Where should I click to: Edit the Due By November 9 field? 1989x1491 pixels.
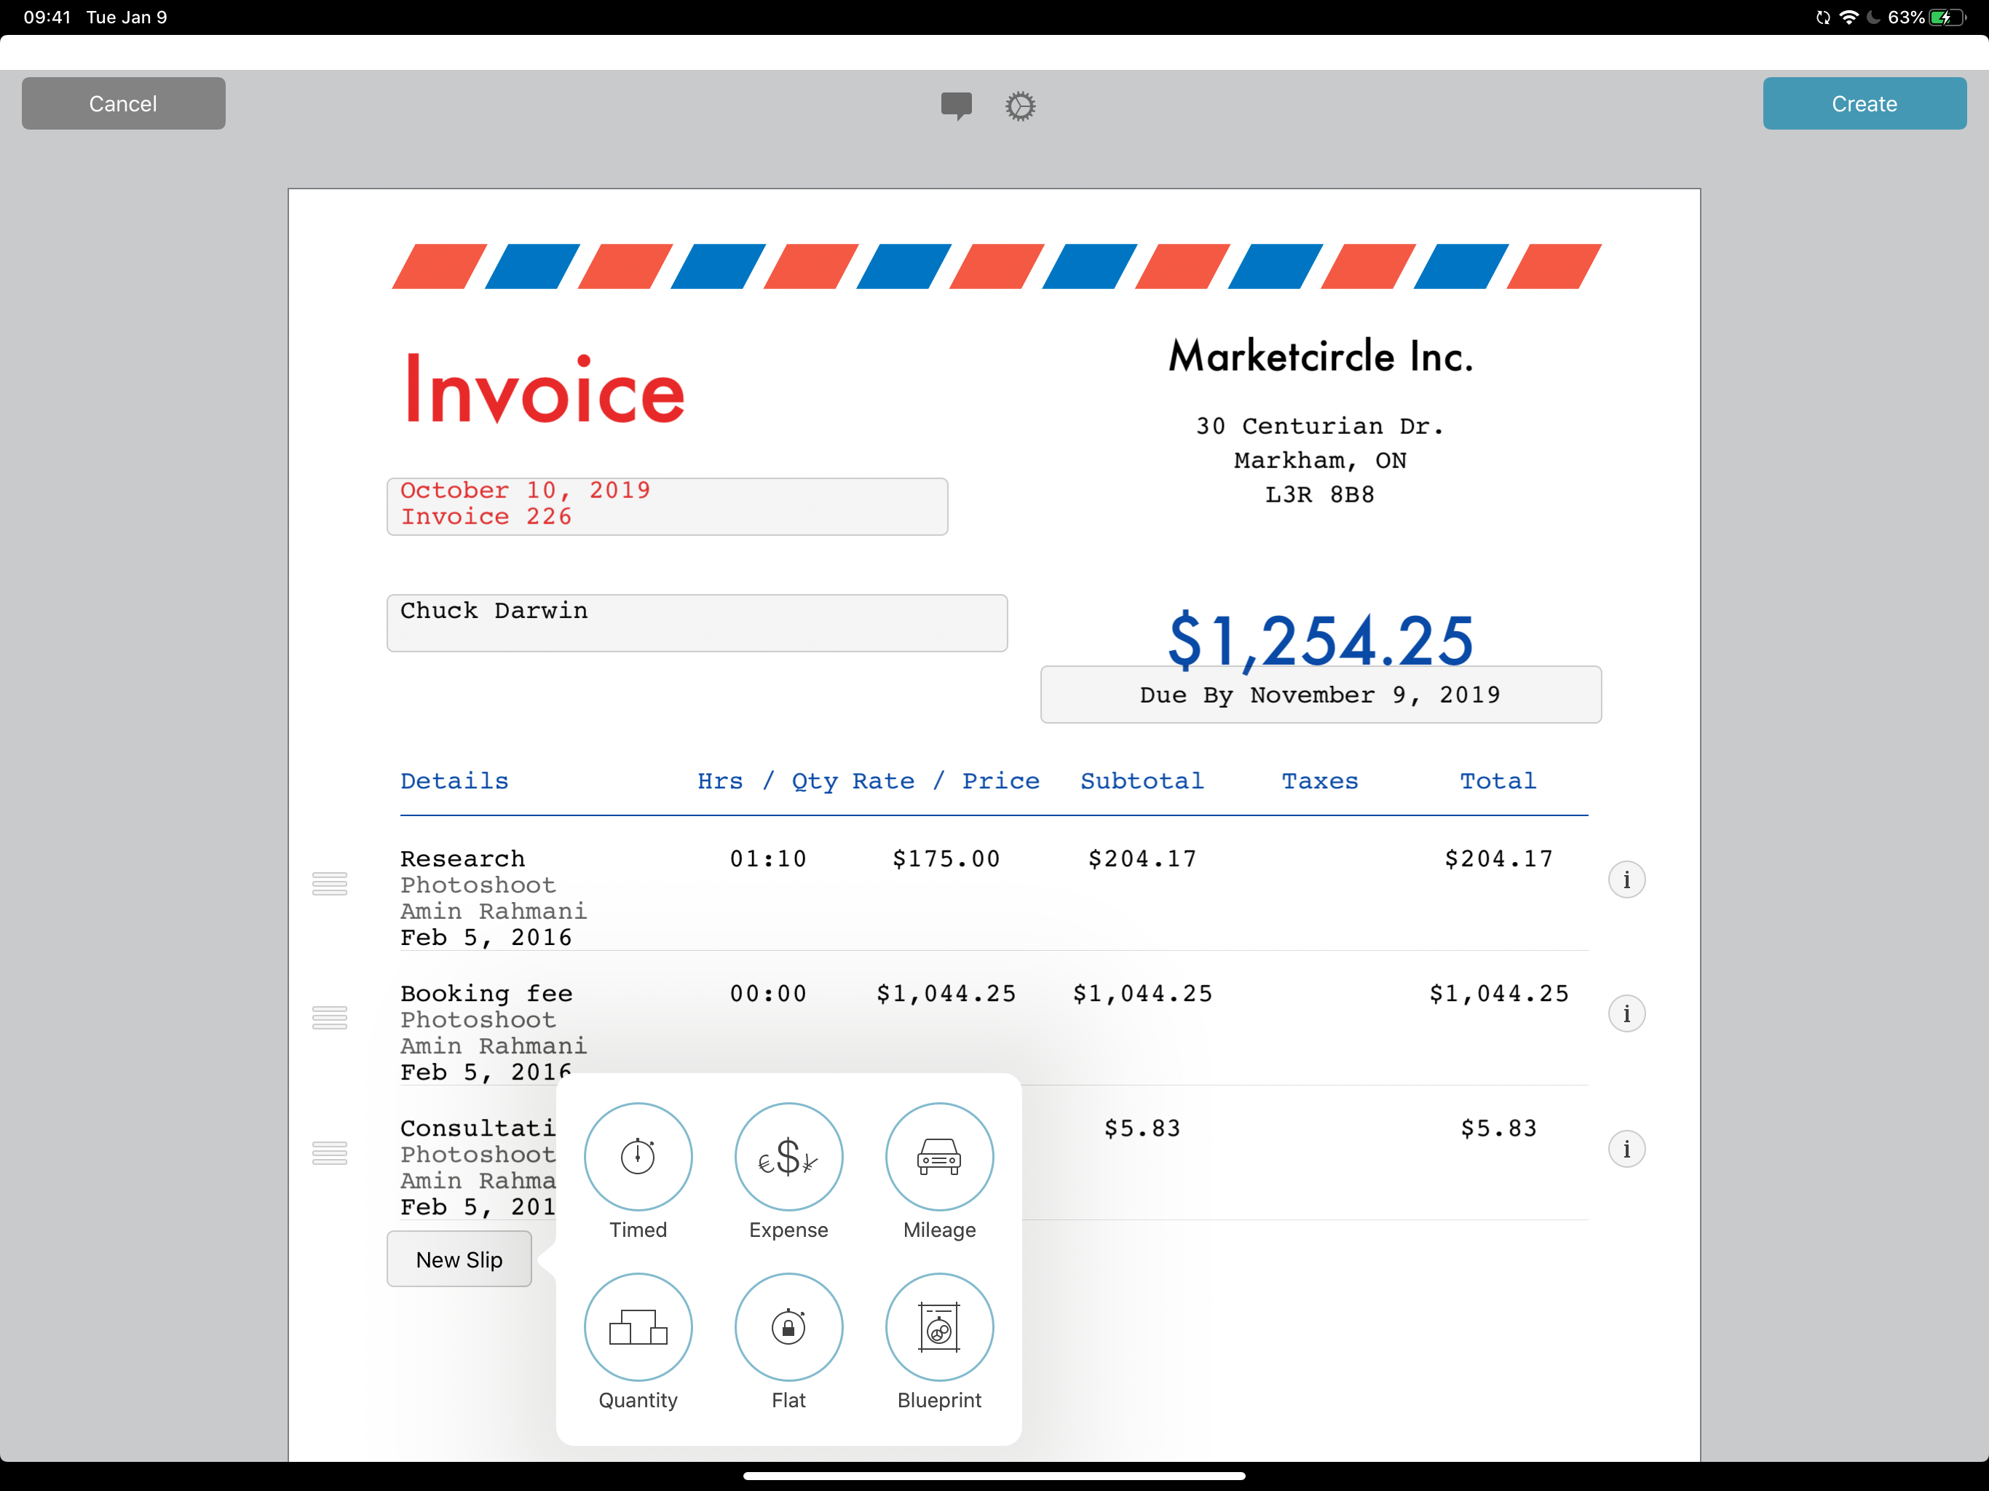tap(1320, 695)
